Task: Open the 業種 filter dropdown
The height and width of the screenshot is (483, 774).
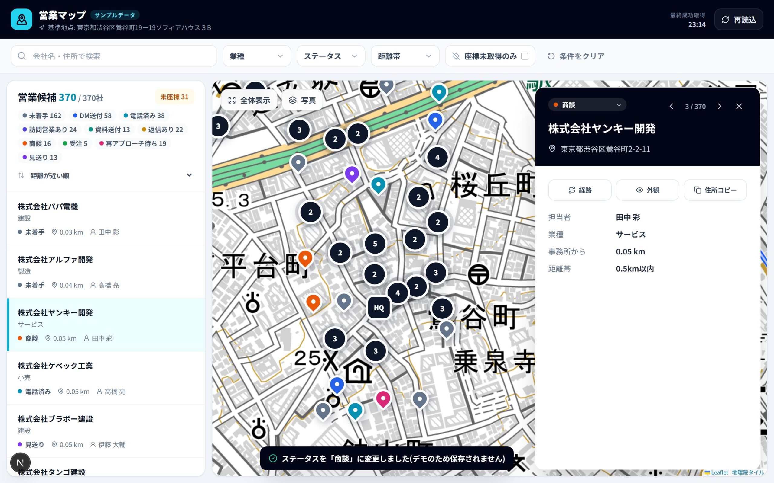Action: tap(256, 56)
